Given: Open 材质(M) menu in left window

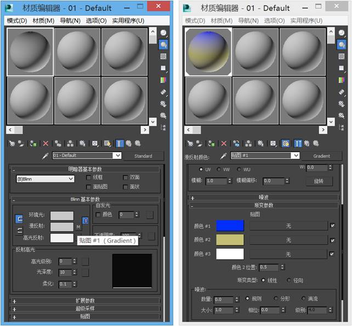Looking at the screenshot, I should [43, 21].
